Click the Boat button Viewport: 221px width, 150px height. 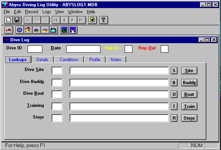pos(189,94)
